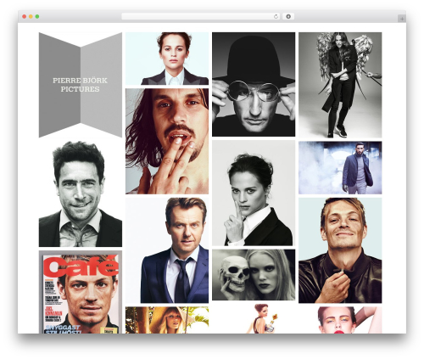424x359 pixels.
Task: Open the blond man in brown leather jacket
Action: point(340,250)
